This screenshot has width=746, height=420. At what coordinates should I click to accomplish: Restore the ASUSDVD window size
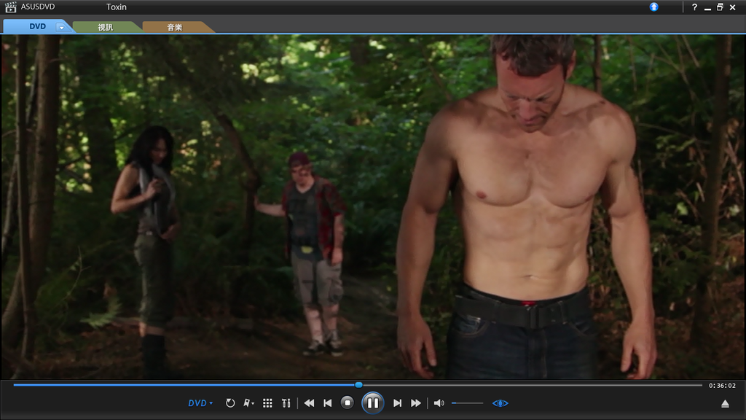[721, 7]
